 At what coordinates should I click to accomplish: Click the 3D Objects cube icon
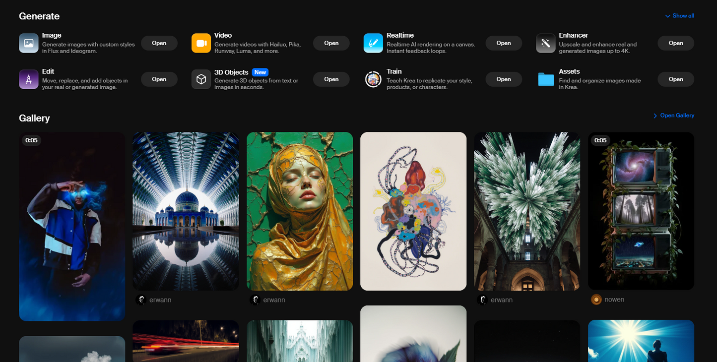[x=201, y=79]
